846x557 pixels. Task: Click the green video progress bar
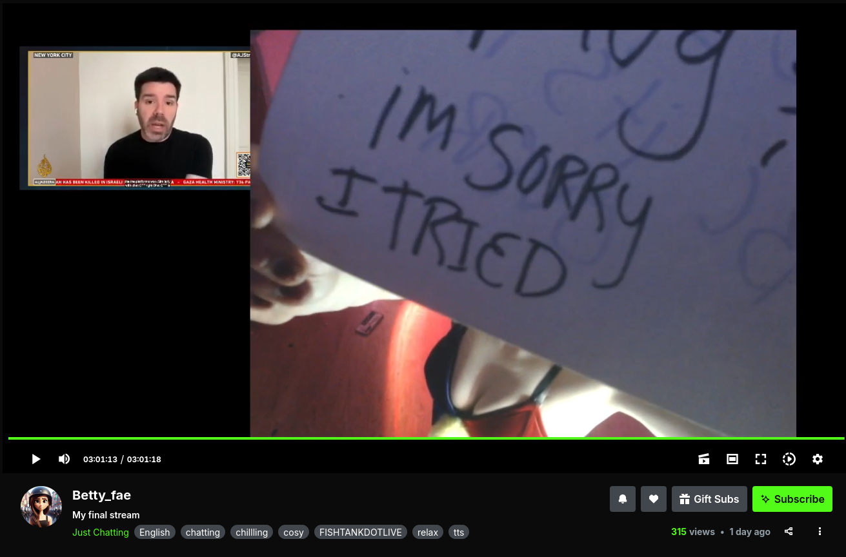(426, 438)
